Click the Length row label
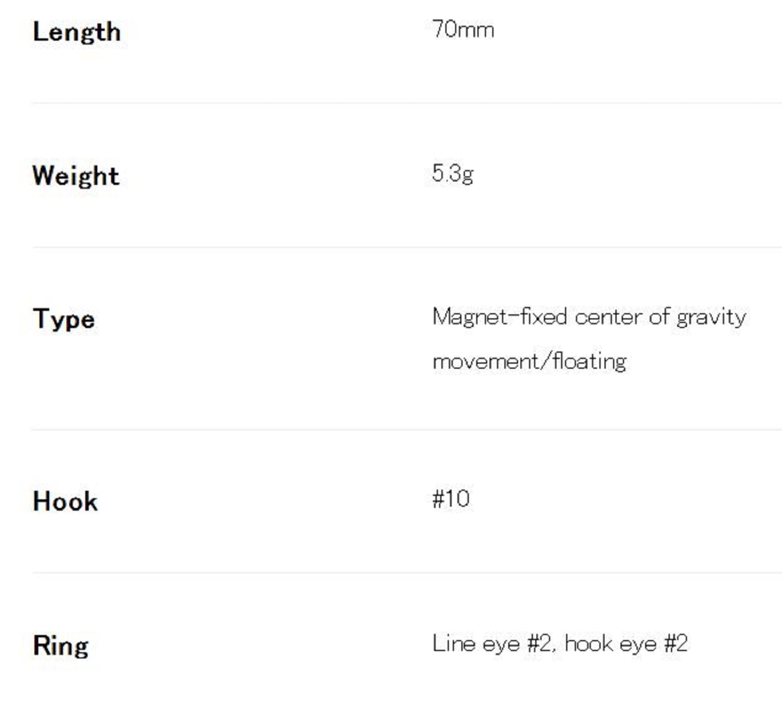The width and height of the screenshot is (782, 714). point(77,32)
